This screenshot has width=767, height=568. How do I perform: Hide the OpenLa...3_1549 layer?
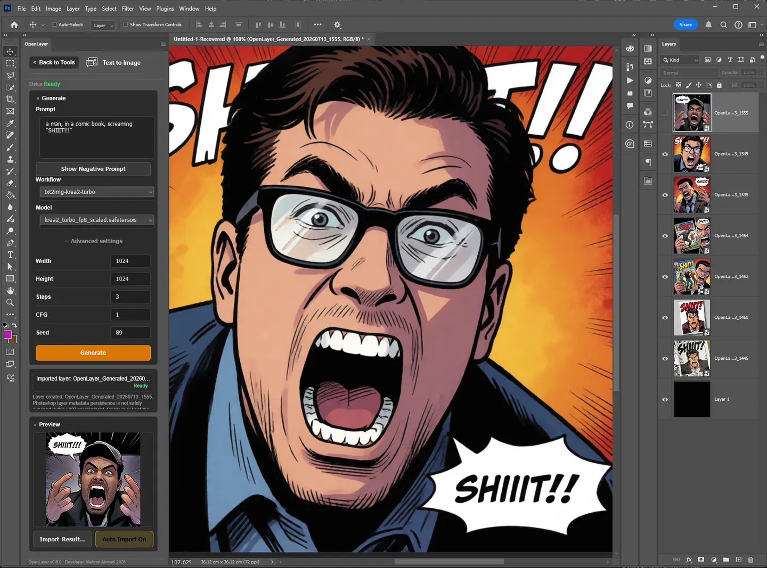click(665, 154)
